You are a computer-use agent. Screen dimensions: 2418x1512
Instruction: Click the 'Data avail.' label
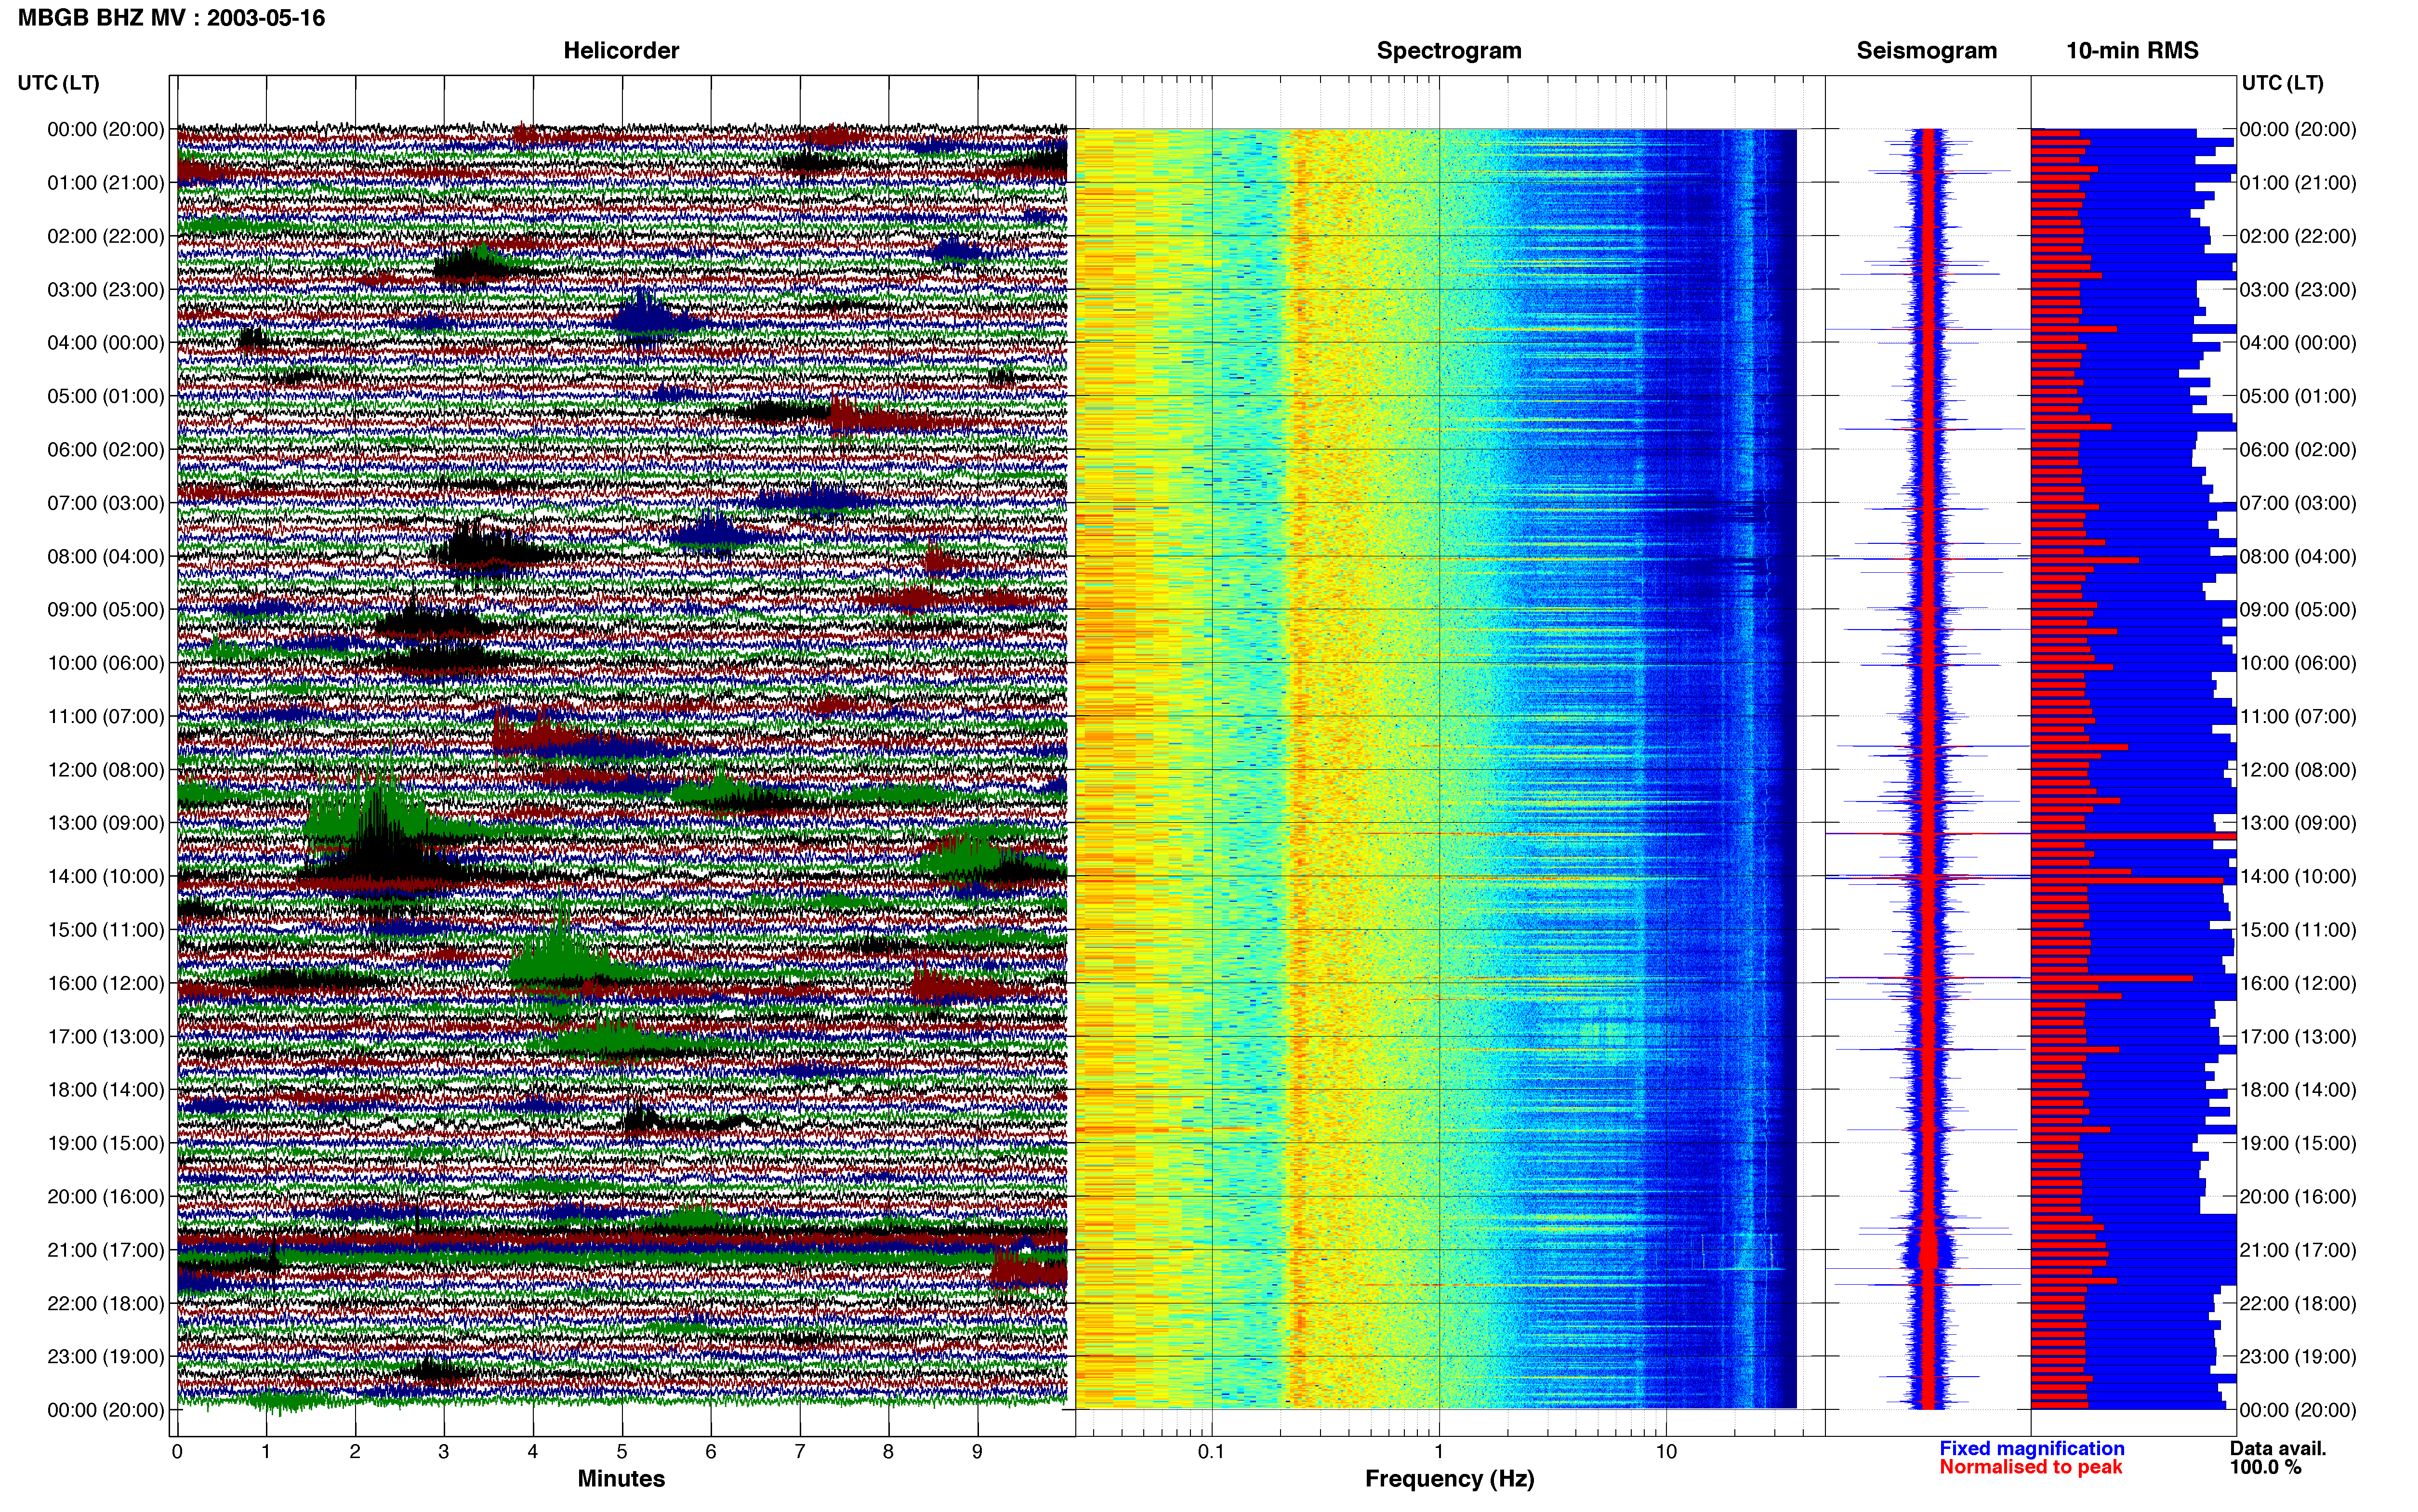pyautogui.click(x=2278, y=1448)
